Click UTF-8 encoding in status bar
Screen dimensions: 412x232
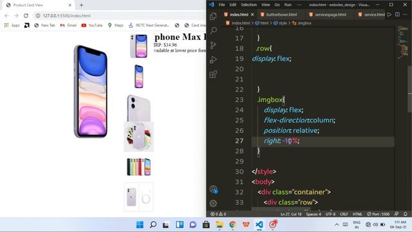[x=330, y=214]
